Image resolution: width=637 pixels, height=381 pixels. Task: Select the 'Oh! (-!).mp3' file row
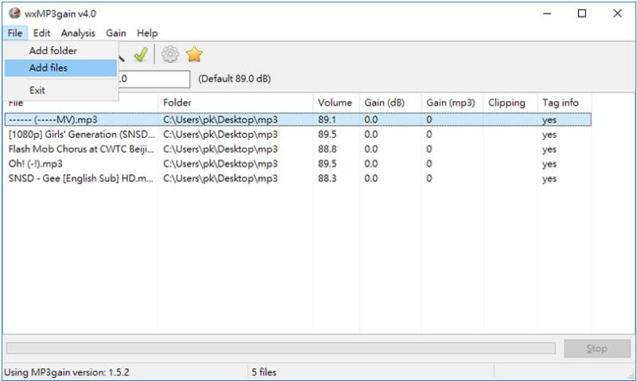(298, 164)
